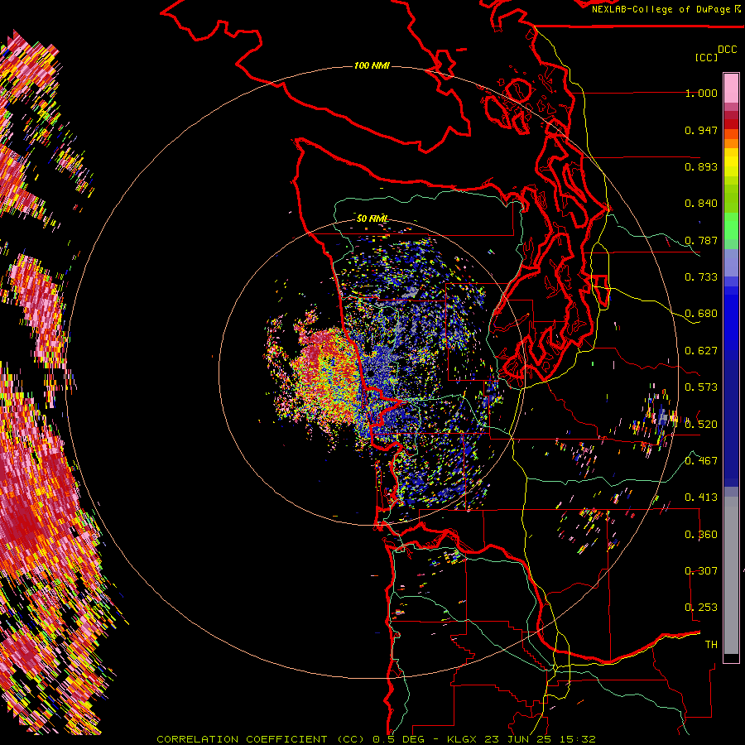
Task: Click the 0.787 scale value
Action: coord(701,240)
